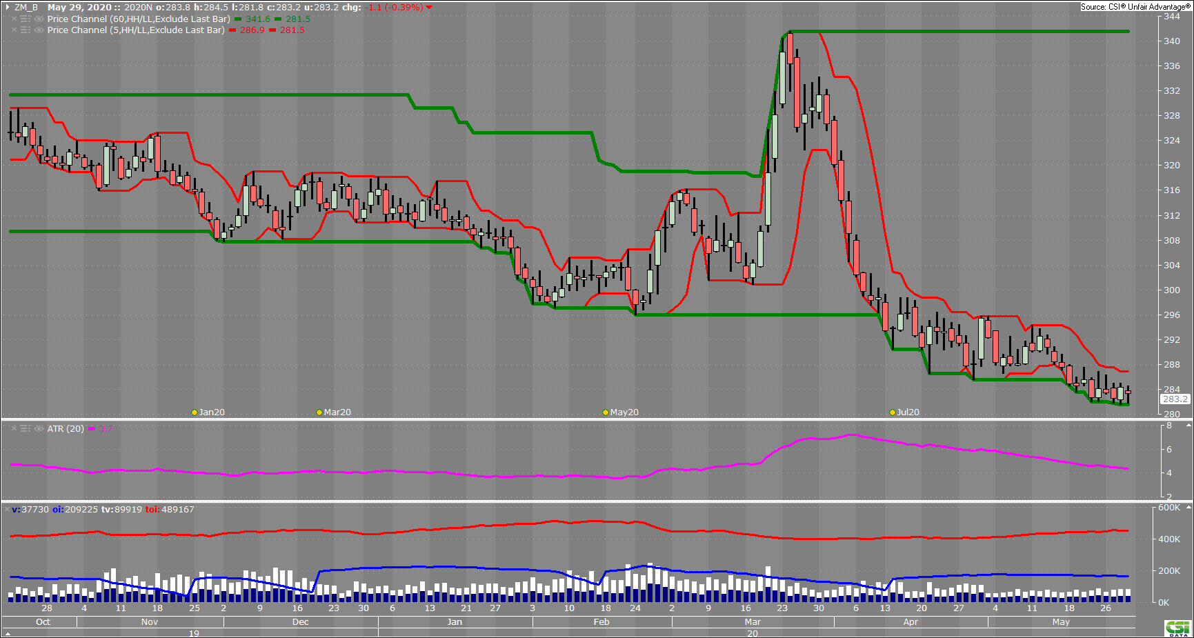This screenshot has width=1194, height=638.
Task: Click the 2020N contract code
Action: (x=139, y=8)
